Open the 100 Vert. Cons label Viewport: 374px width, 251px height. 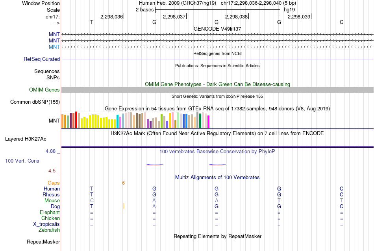[x=22, y=161]
